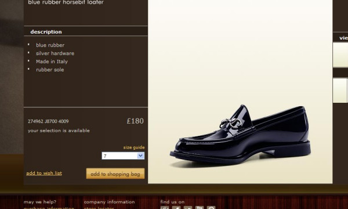
Task: Click the £180 price
Action: [x=135, y=121]
